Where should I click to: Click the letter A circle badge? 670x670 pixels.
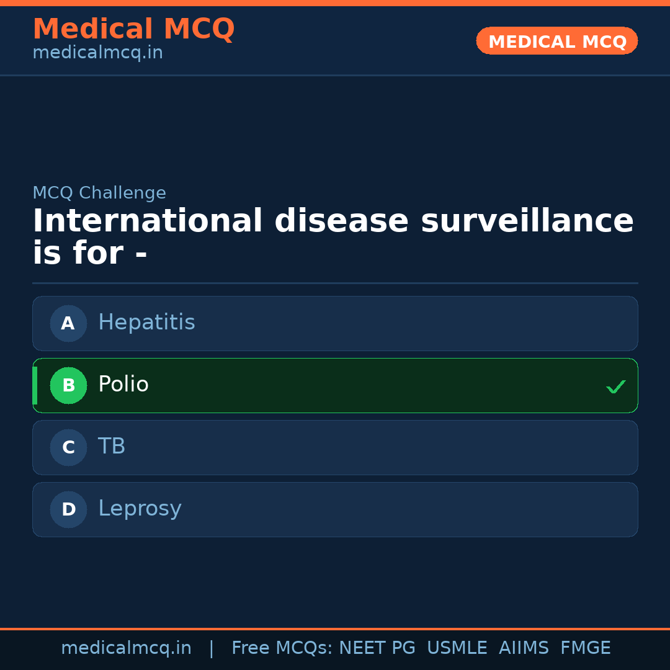[68, 323]
